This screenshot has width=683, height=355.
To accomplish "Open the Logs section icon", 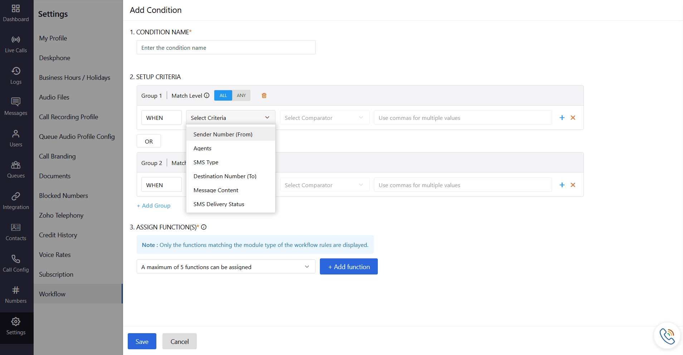I will pyautogui.click(x=16, y=71).
